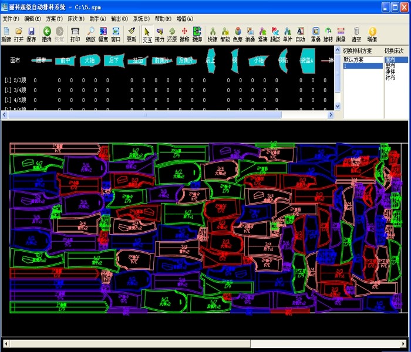Empty layout with 清空 trash icon

(356, 34)
